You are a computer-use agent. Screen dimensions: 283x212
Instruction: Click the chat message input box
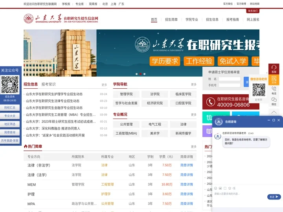(x=240, y=194)
